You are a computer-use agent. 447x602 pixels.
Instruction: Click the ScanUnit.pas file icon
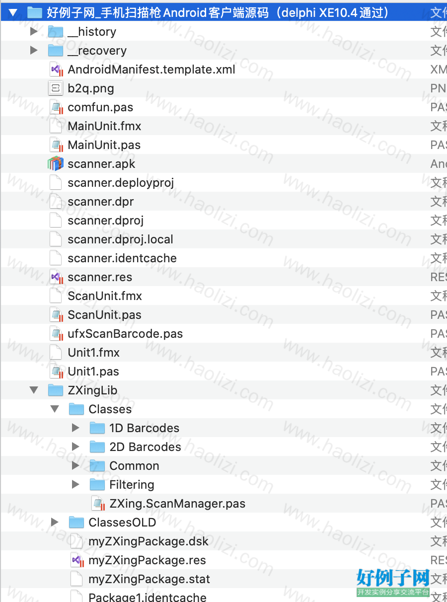(56, 315)
